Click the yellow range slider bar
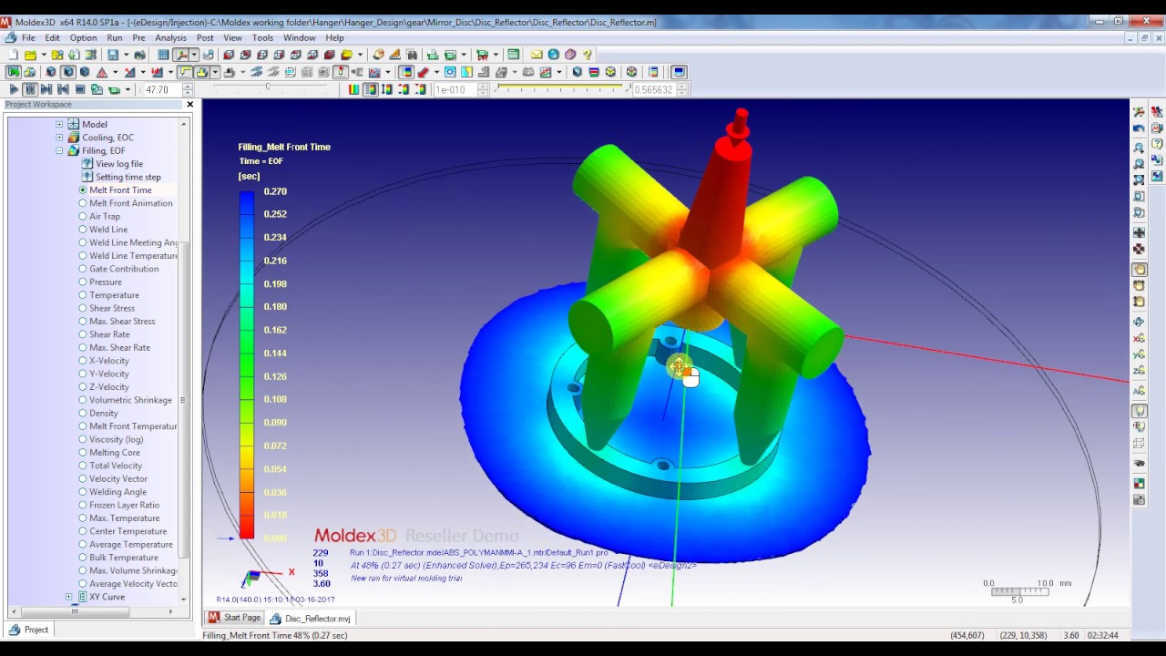This screenshot has width=1166, height=656. click(x=561, y=87)
